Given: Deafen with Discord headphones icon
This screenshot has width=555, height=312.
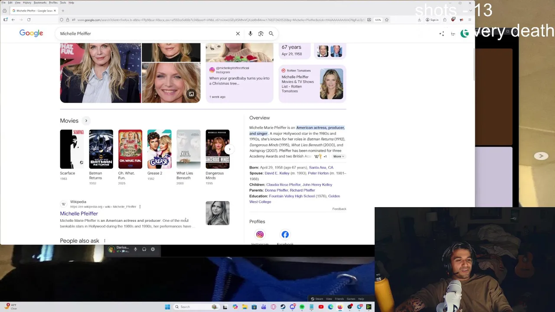Looking at the screenshot, I should coord(144,249).
